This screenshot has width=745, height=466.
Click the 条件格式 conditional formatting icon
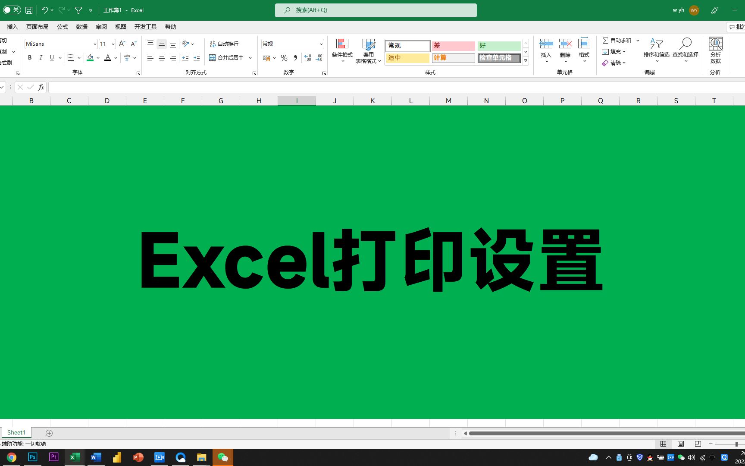(342, 47)
